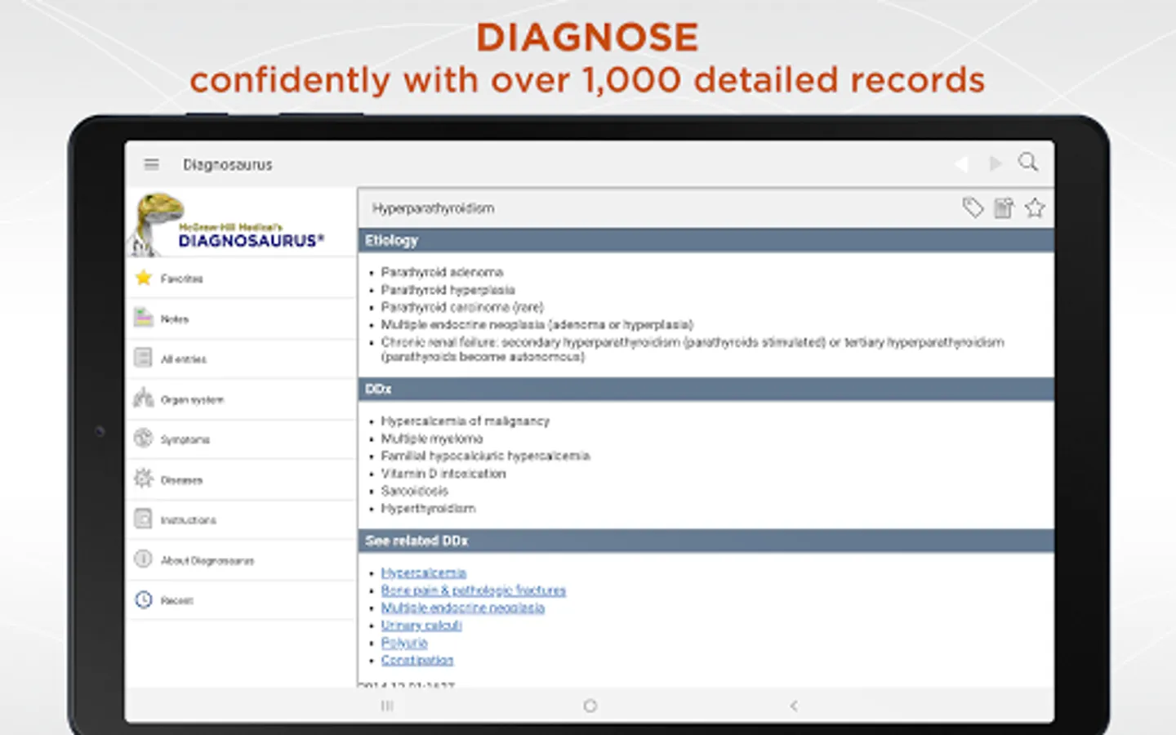Open Recent clock icon
The height and width of the screenshot is (735, 1176).
[144, 599]
